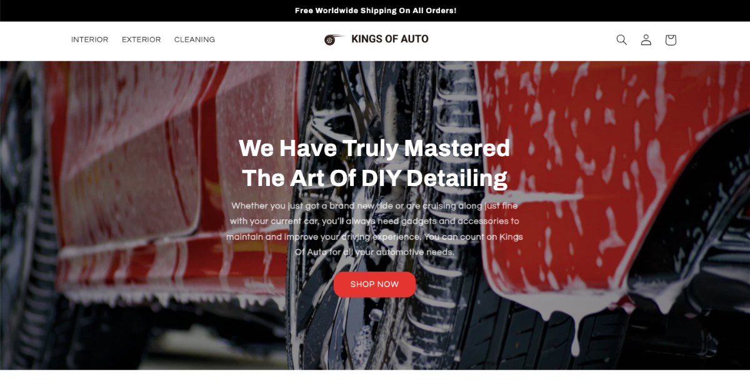Click the wheel logo icon beside Kings Of Auto

(x=334, y=39)
